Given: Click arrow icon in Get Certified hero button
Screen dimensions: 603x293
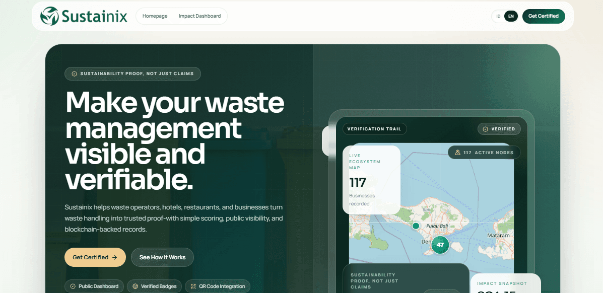Looking at the screenshot, I should tap(114, 258).
